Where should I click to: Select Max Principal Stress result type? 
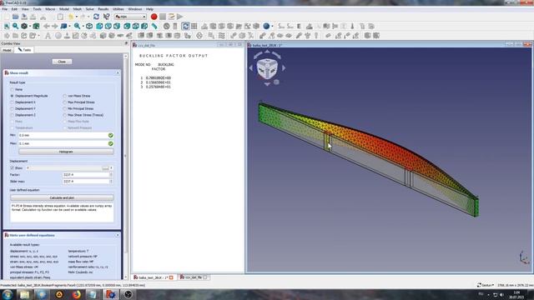(65, 102)
